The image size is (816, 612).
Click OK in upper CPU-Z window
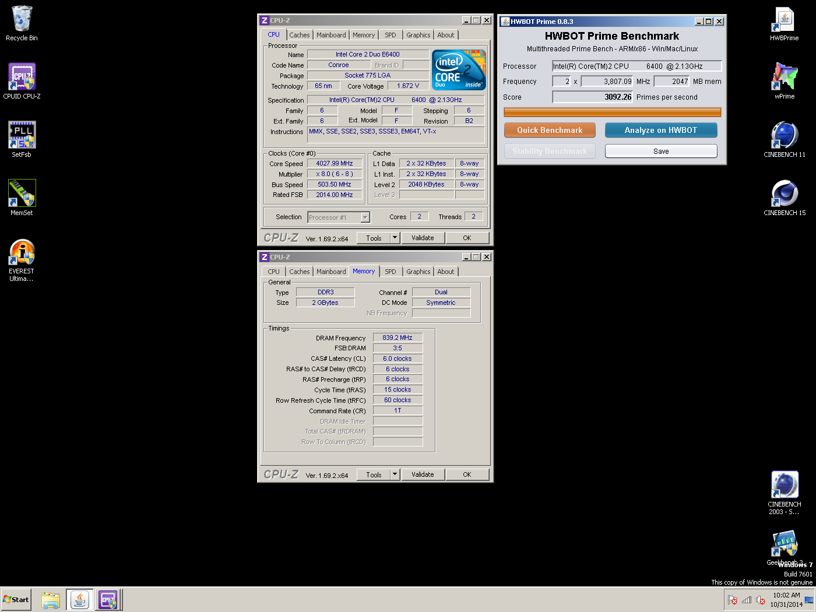[x=467, y=238]
